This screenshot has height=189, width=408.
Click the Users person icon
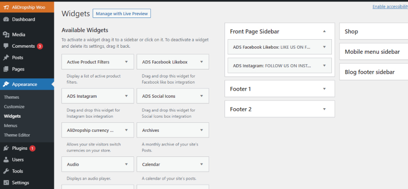[x=6, y=160]
